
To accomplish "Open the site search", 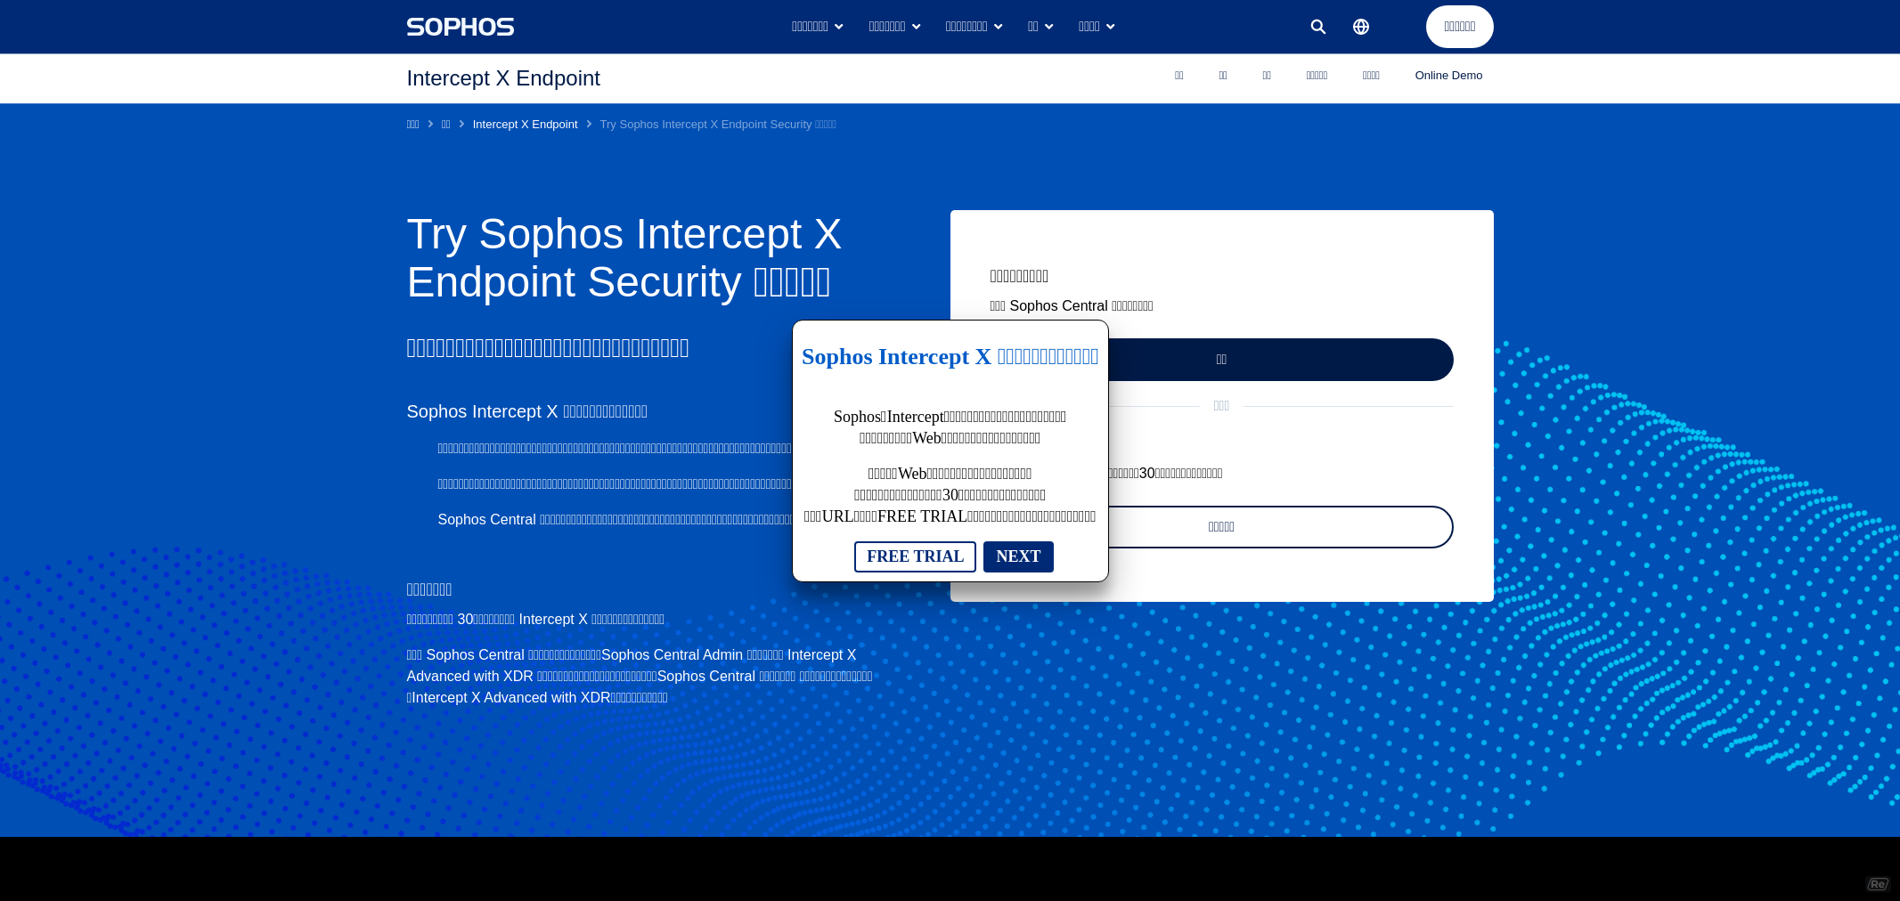I will (1317, 27).
